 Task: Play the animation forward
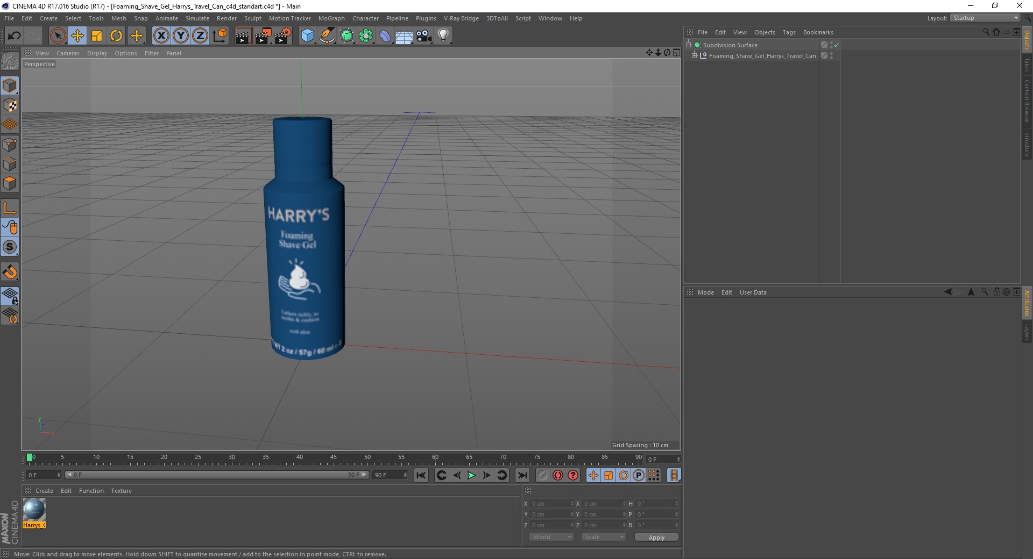pyautogui.click(x=471, y=475)
